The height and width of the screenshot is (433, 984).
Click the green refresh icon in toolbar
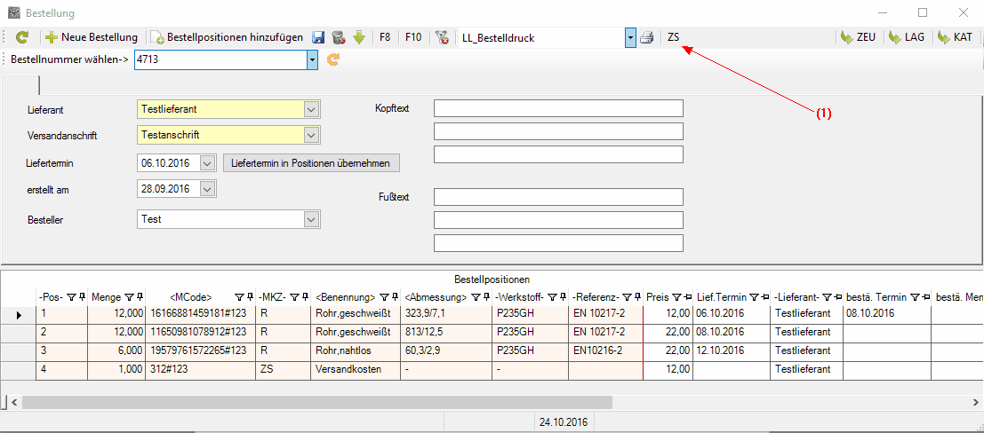pos(22,37)
